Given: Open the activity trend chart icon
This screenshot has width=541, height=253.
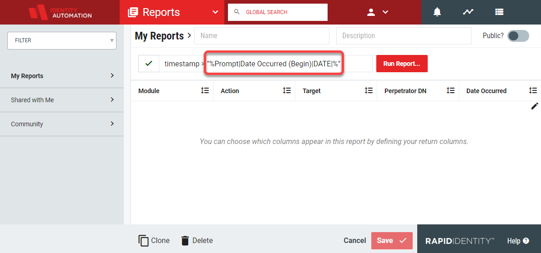Looking at the screenshot, I should coord(468,12).
